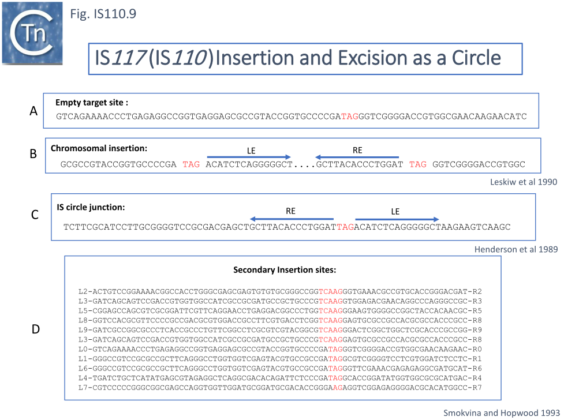579x420 pixels.
Task: Select the 'Chromosomal insertion:' heading
Action: coord(99,148)
